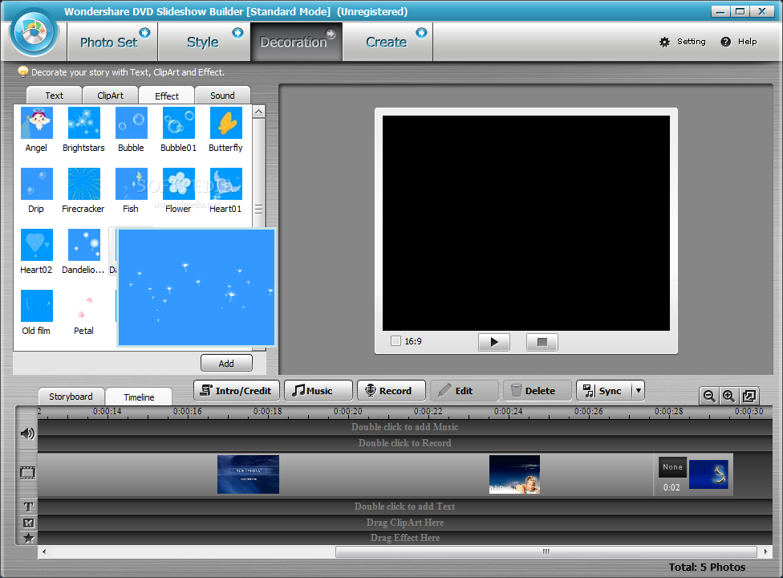Image resolution: width=783 pixels, height=578 pixels.
Task: Click the None transition box
Action: (x=672, y=467)
